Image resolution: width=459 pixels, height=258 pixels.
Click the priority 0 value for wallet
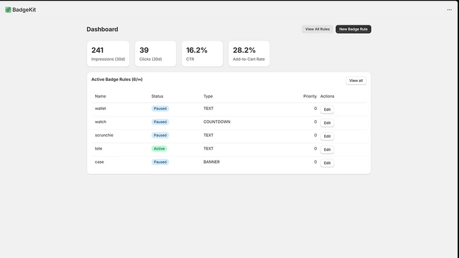click(315, 108)
